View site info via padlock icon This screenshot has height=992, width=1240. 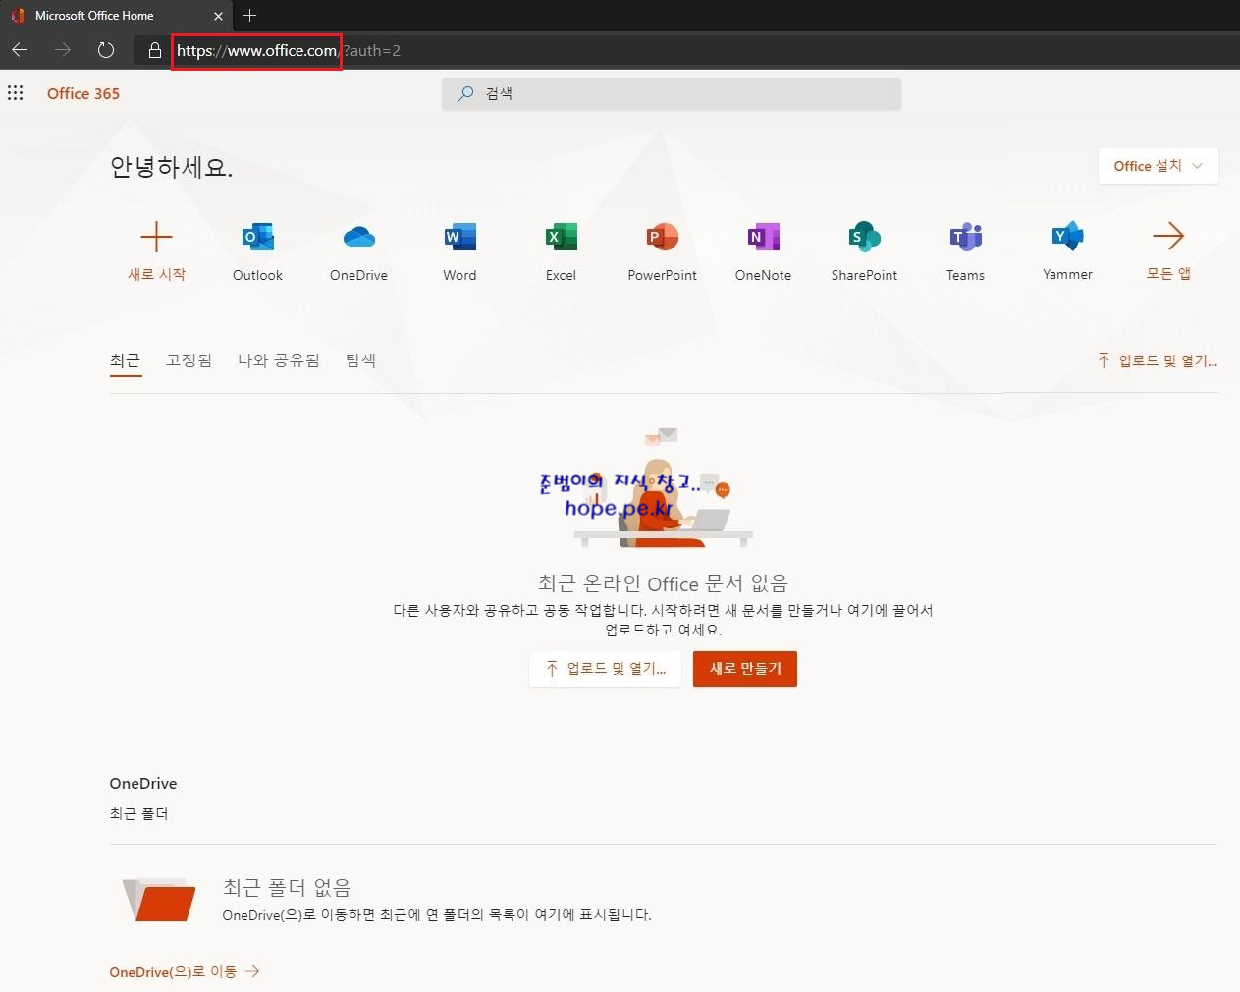pos(154,50)
